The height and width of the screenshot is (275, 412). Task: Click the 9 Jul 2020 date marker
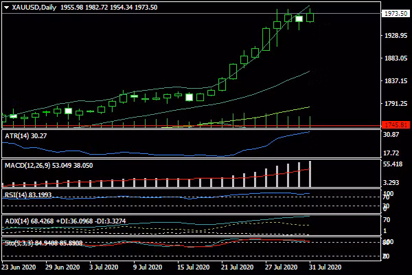click(148, 266)
